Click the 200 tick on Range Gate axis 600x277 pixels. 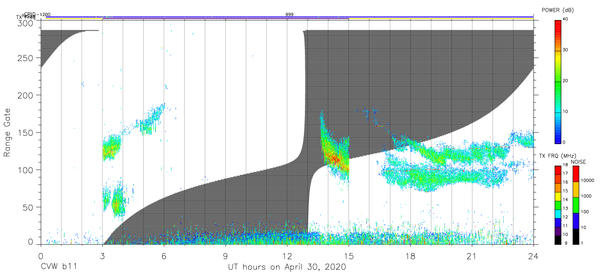[x=25, y=95]
